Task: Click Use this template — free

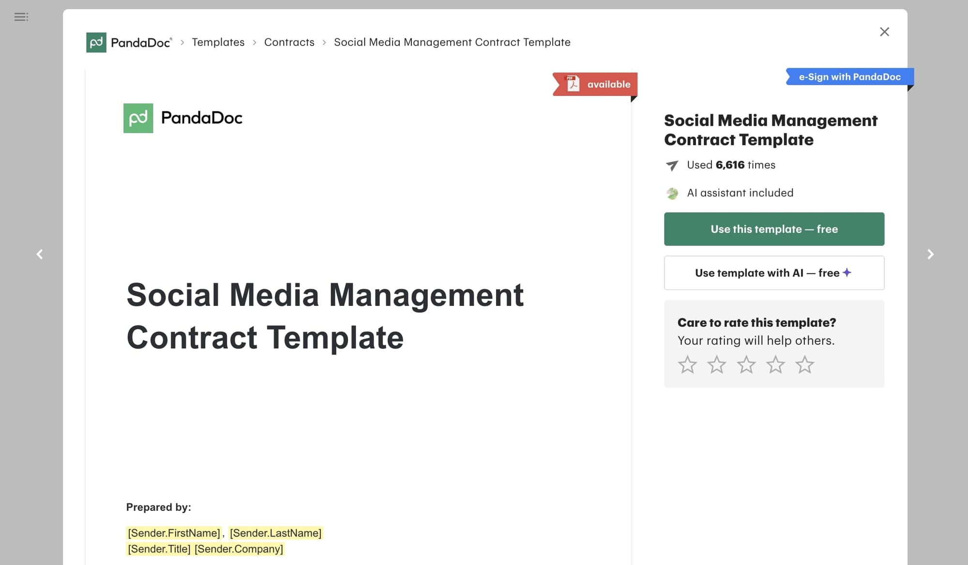Action: tap(774, 229)
